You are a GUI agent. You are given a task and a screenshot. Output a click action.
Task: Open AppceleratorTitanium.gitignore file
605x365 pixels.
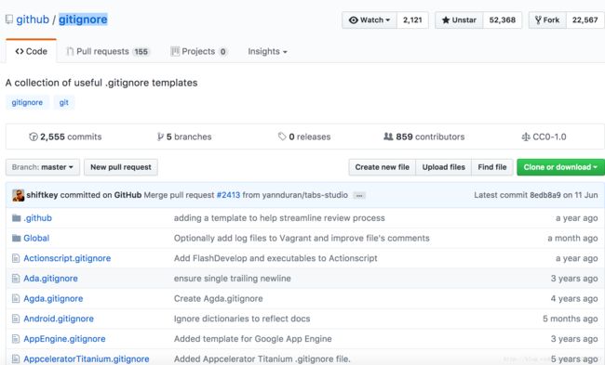click(87, 358)
